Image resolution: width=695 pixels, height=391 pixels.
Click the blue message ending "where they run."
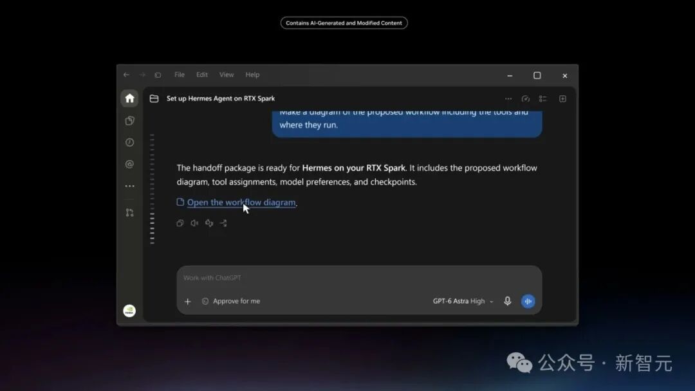407,123
